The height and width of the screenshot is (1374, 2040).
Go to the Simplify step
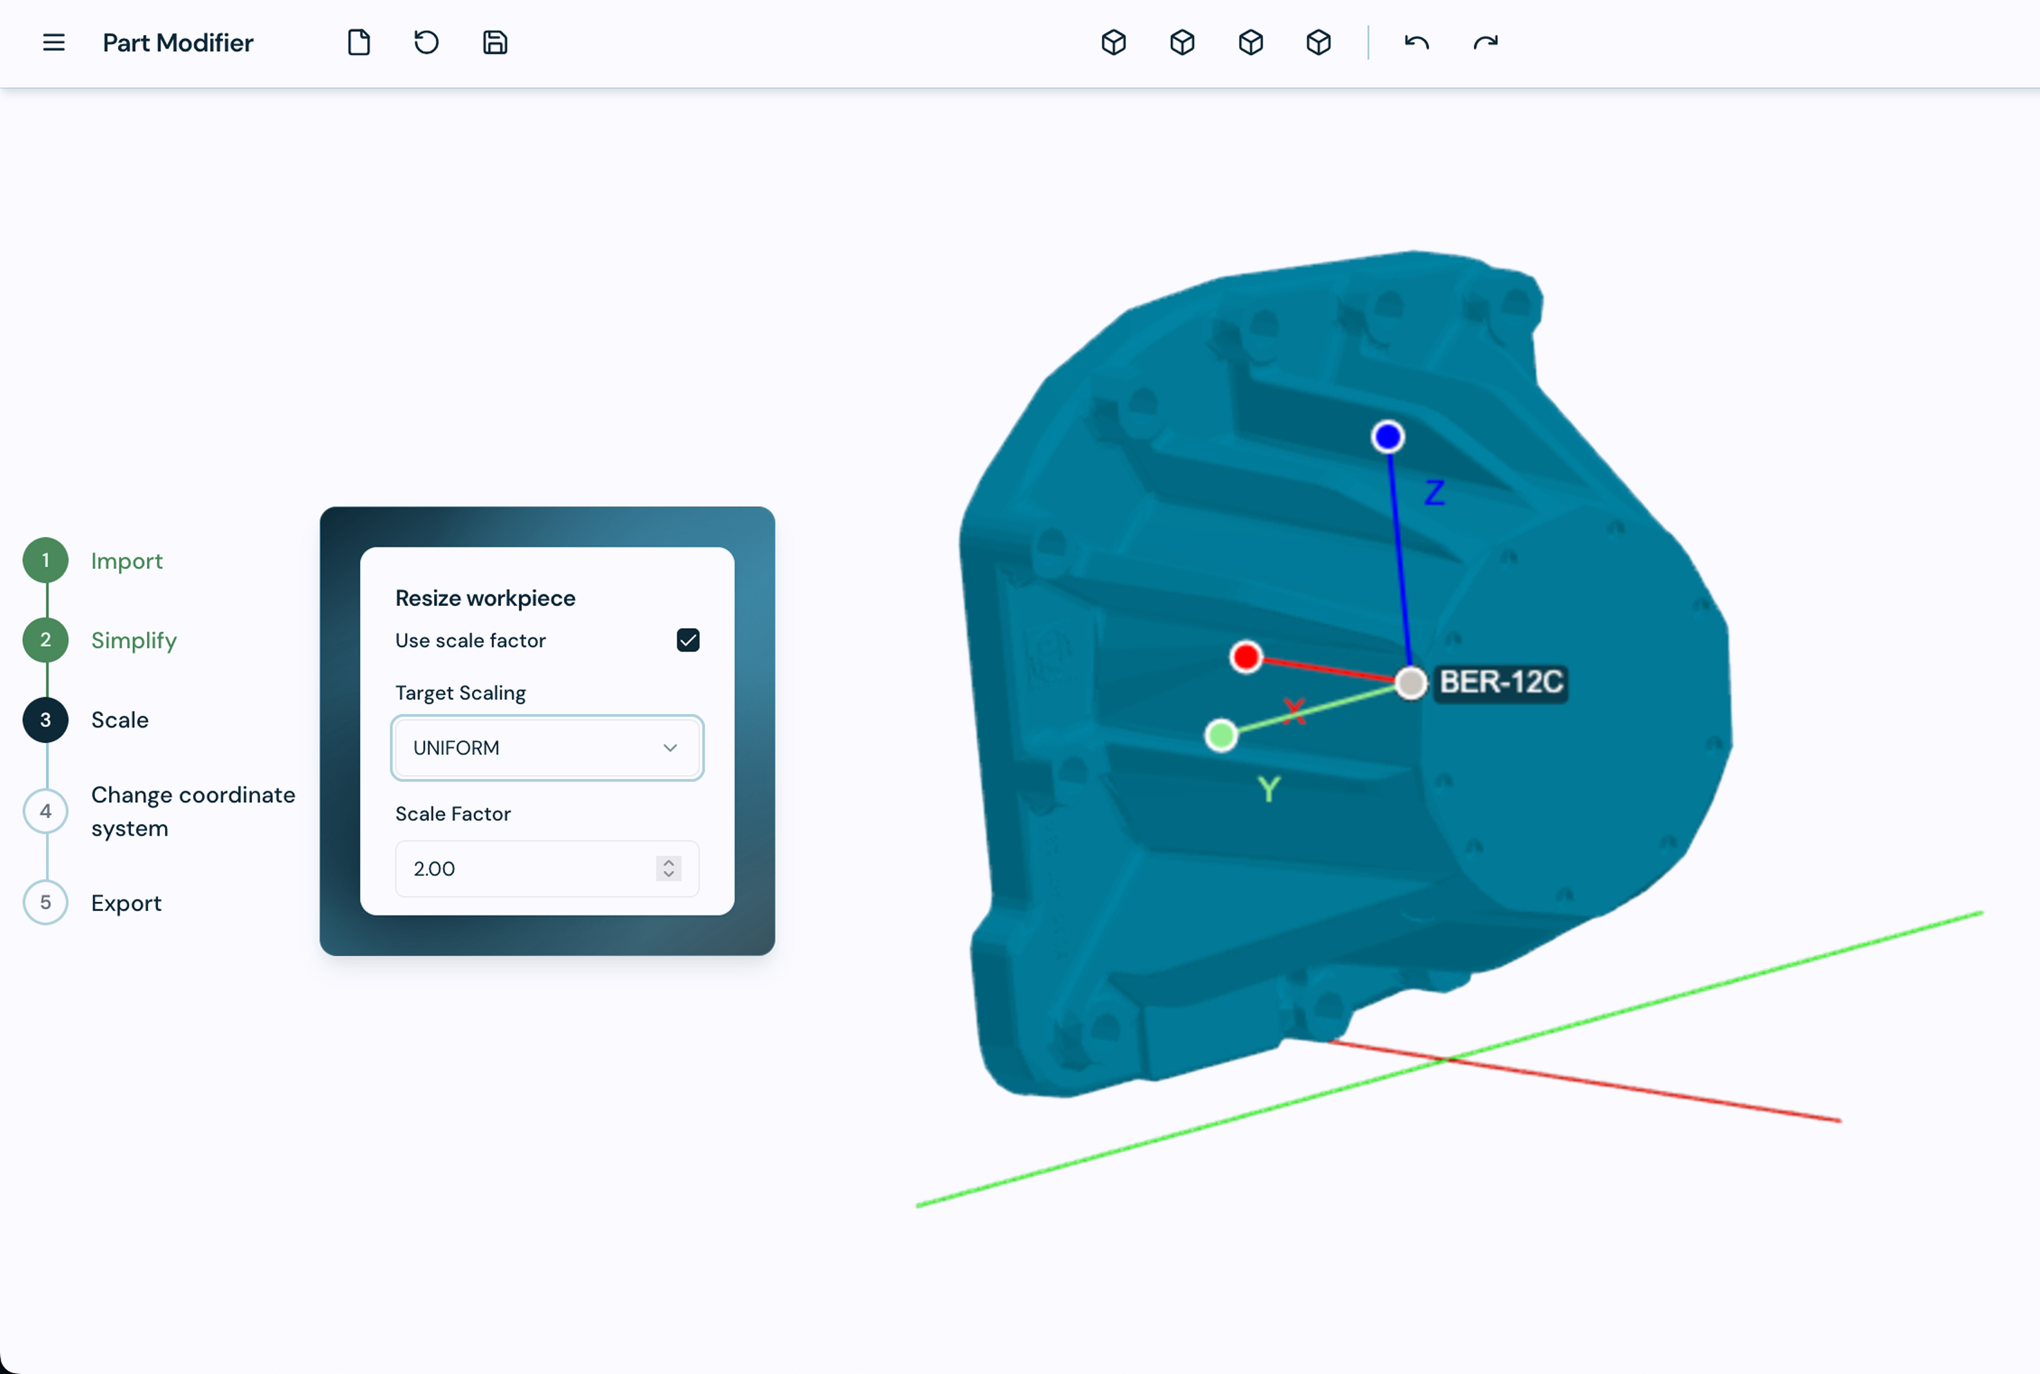coord(133,640)
